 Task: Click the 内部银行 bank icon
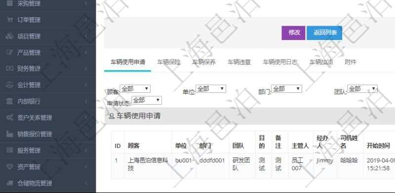coord(9,101)
